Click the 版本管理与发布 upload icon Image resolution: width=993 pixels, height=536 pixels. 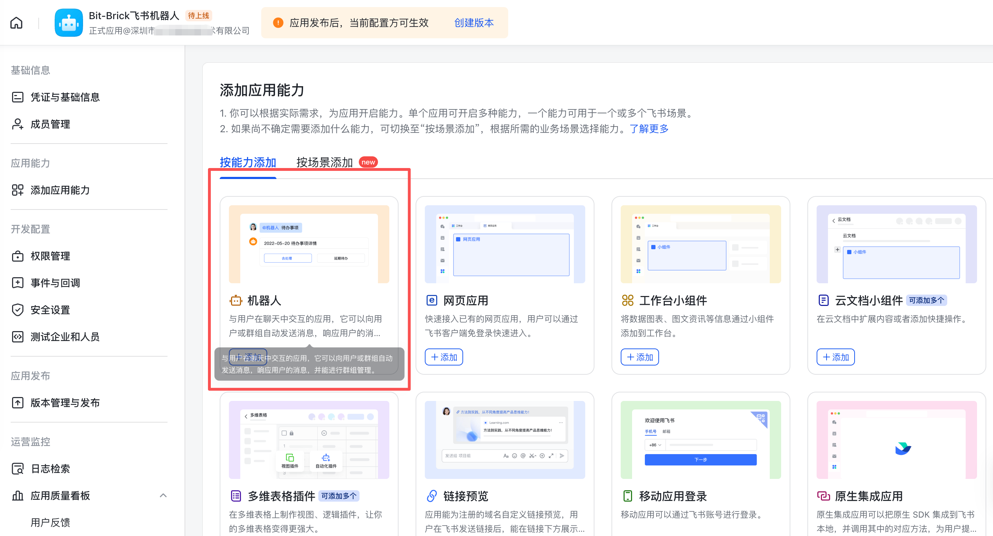click(x=18, y=403)
